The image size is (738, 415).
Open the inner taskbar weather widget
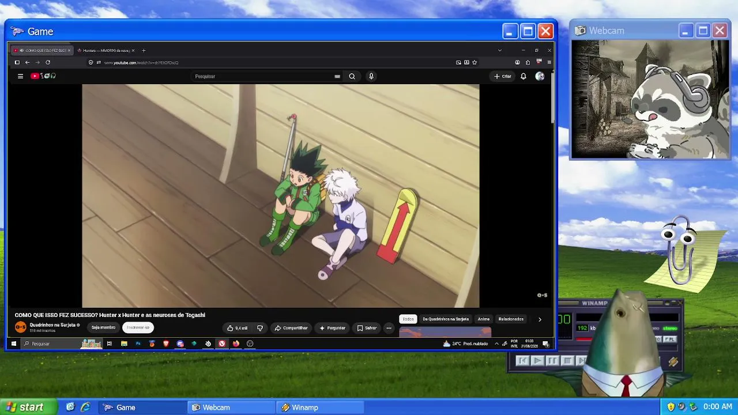tap(465, 344)
